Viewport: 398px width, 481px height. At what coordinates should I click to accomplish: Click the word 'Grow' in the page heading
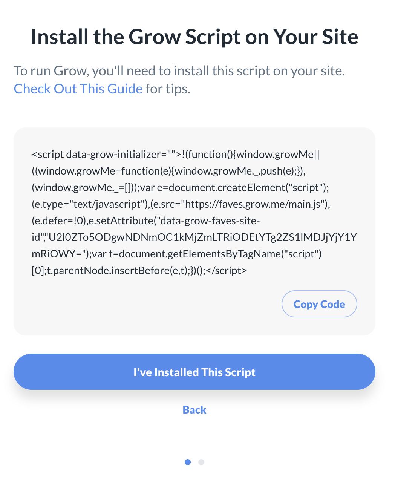click(x=155, y=37)
